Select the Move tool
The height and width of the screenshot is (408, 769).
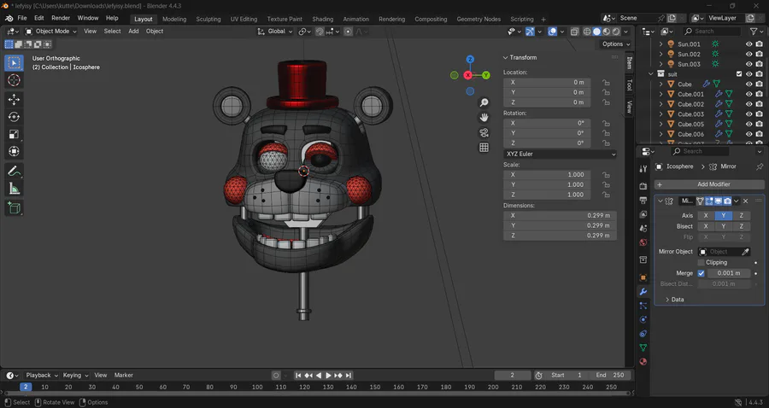coord(14,99)
